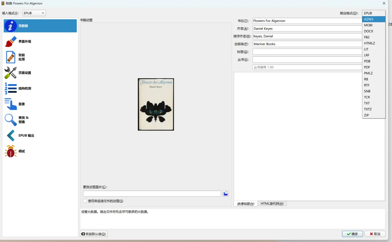
Task: Select the 页面设置 tools icon
Action: click(x=10, y=73)
